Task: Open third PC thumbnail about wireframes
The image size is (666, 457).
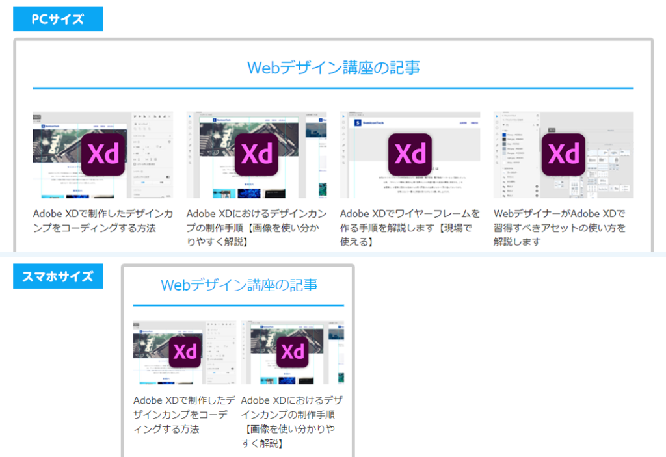Action: (x=410, y=155)
